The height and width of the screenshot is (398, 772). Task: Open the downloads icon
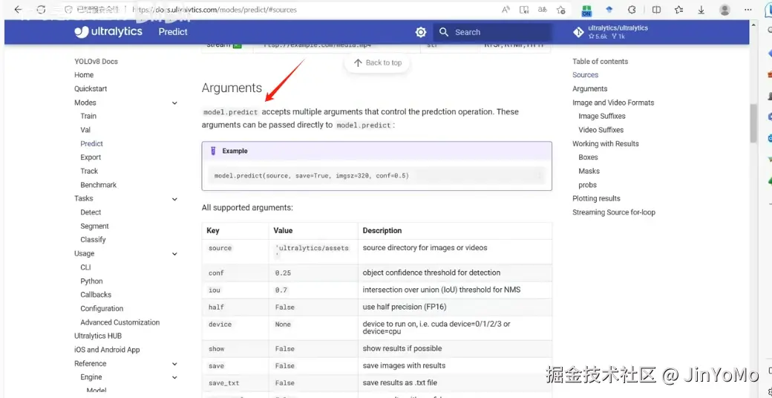coord(701,10)
